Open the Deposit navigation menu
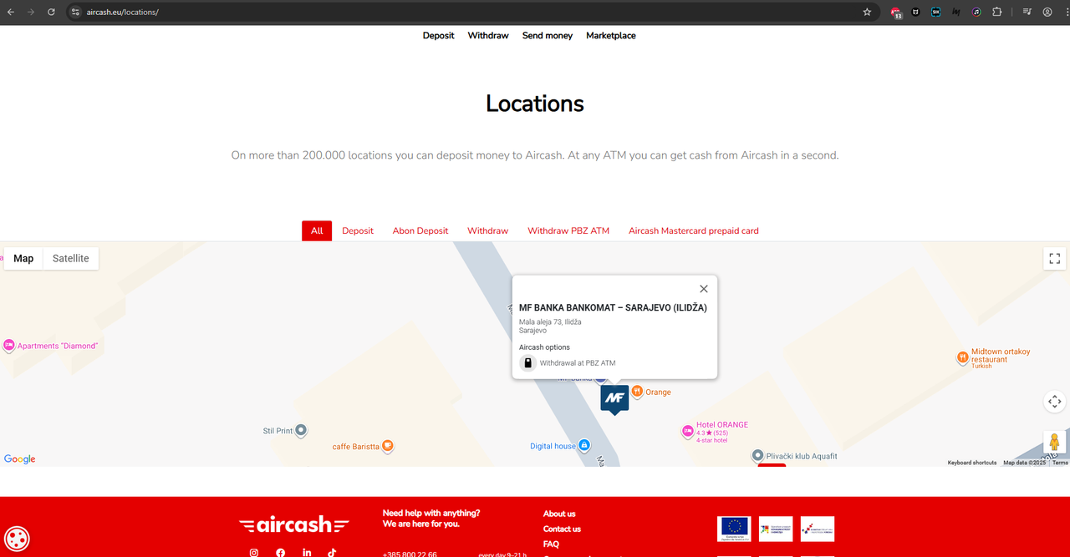1070x557 pixels. [438, 35]
